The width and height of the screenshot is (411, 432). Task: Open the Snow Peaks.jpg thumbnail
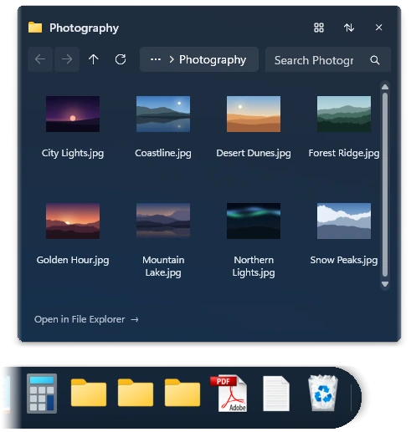click(x=344, y=221)
